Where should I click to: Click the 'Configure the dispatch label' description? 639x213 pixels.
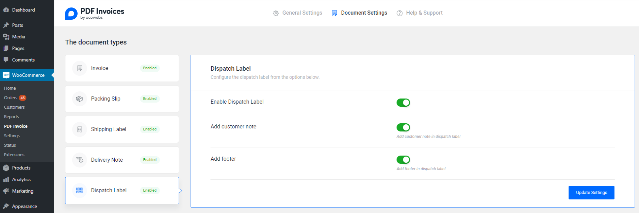pos(265,77)
